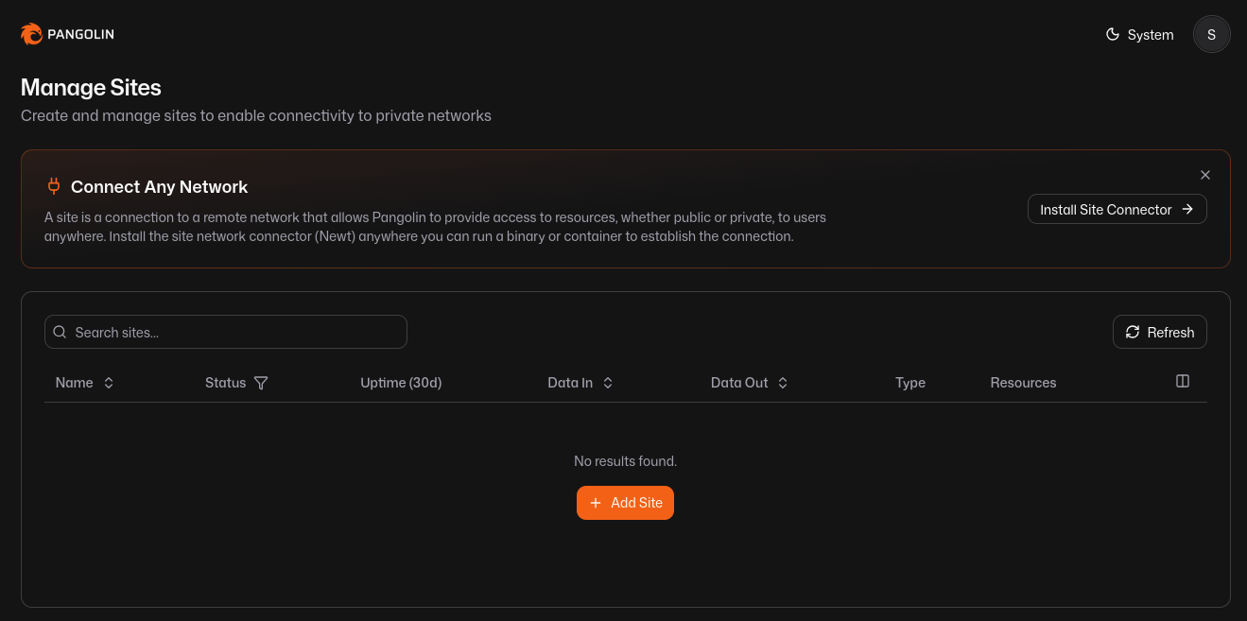Click the Refresh button

click(1159, 332)
